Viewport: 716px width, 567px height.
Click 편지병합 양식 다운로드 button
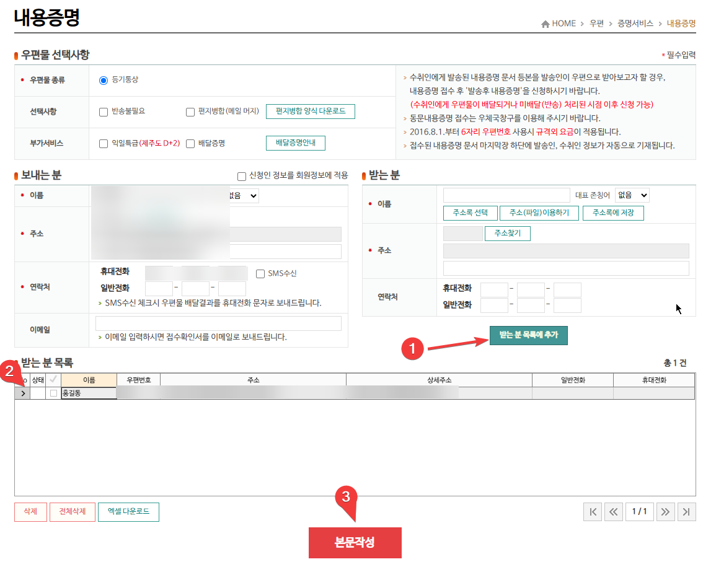[x=311, y=112]
